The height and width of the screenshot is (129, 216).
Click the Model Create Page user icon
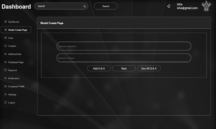pyautogui.click(x=6, y=30)
